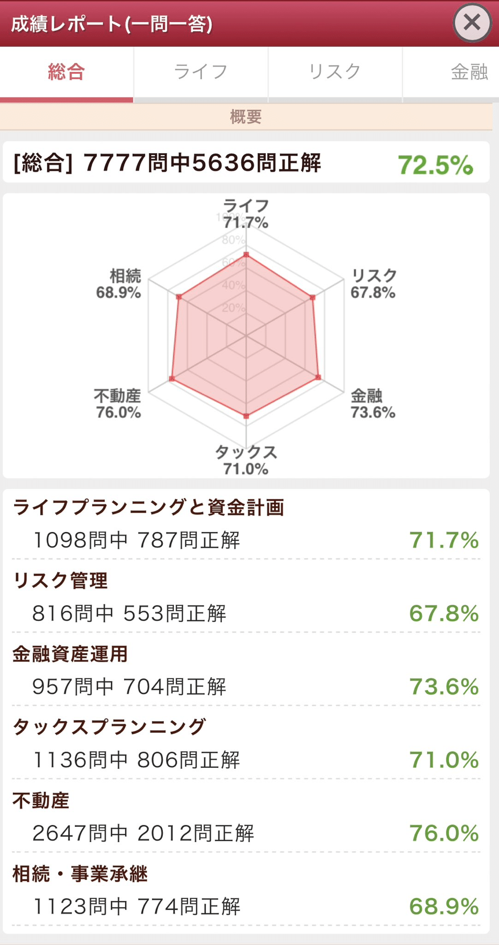The image size is (499, 945).
Task: Click the リスク 67.8% radar chart label
Action: (x=374, y=284)
